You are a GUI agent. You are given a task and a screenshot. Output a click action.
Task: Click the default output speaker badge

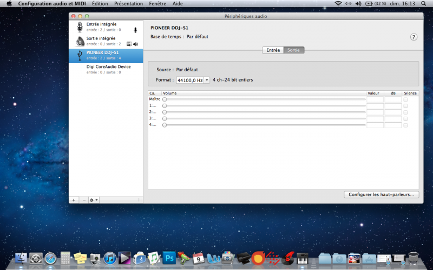coord(136,44)
